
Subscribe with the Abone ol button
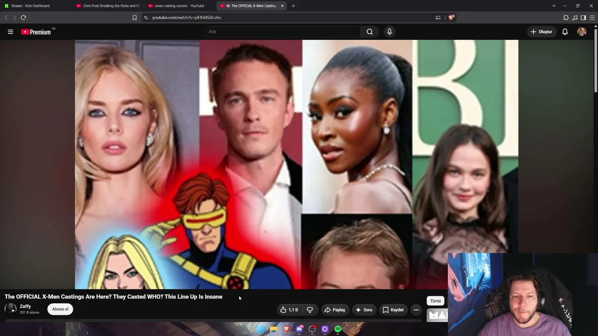pos(60,309)
